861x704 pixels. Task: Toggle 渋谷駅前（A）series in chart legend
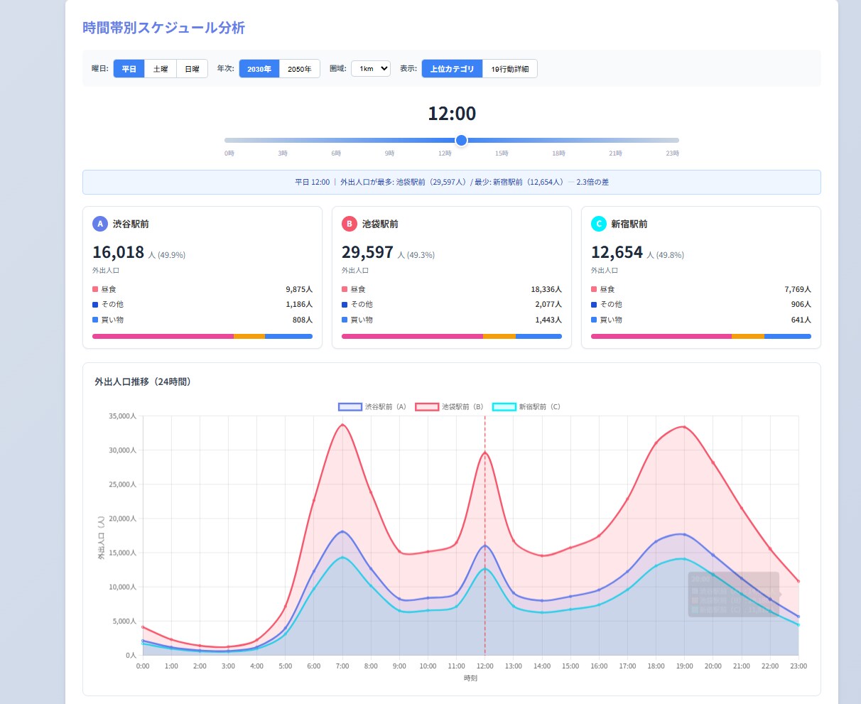click(x=373, y=407)
